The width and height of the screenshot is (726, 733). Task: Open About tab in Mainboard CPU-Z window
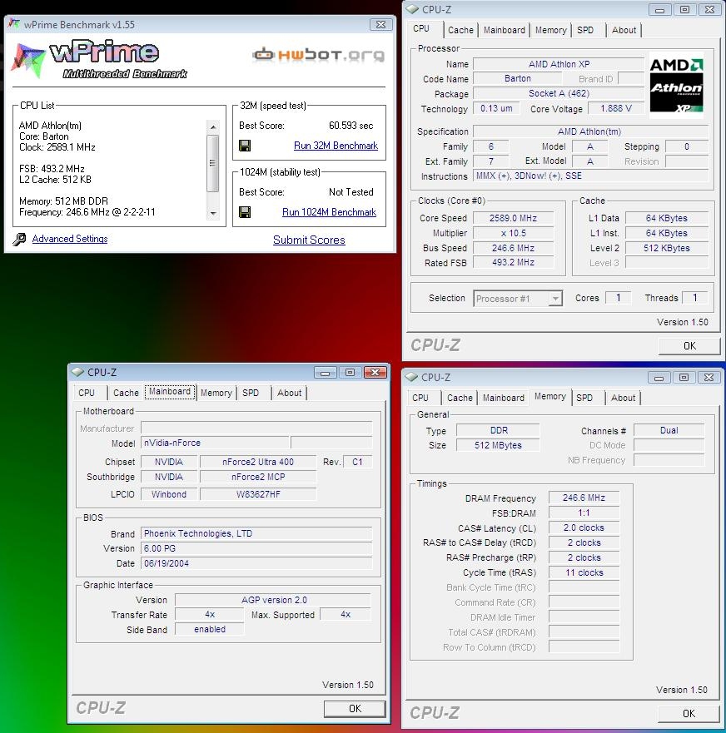pos(289,393)
